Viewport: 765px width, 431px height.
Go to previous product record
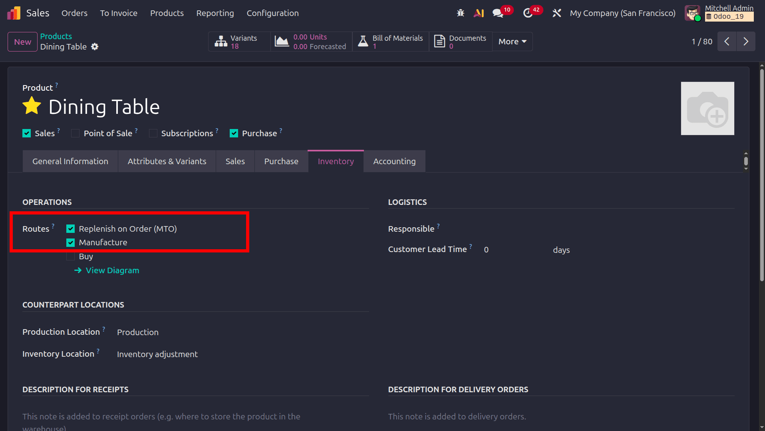(x=727, y=42)
